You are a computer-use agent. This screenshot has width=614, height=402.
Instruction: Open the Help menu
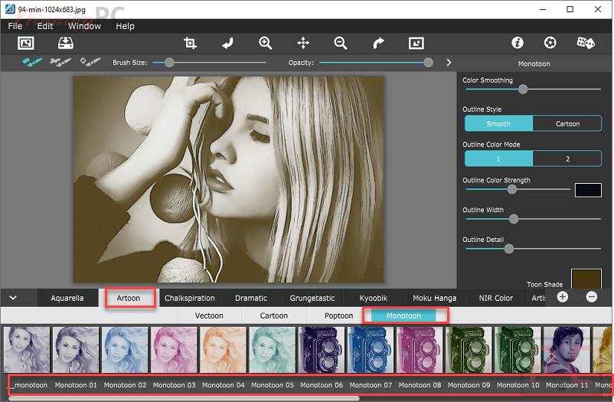125,26
